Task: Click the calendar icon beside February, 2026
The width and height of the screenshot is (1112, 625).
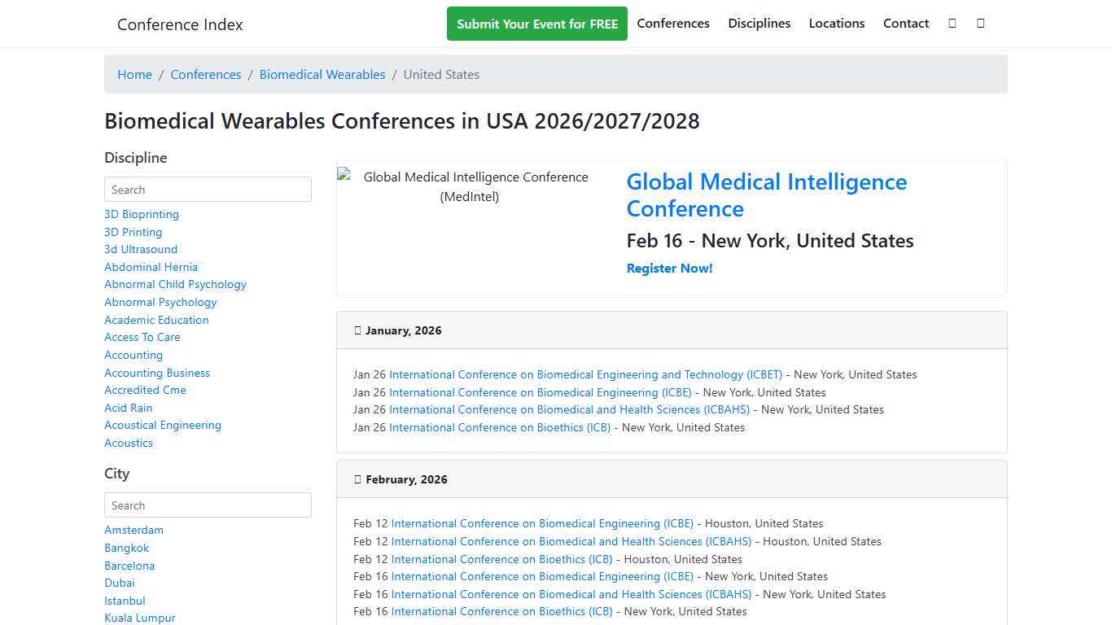Action: [358, 479]
